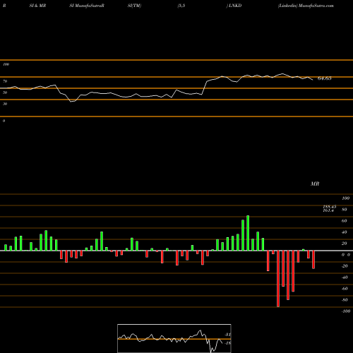Click the "70" label on RSI axis

pos(5,81)
